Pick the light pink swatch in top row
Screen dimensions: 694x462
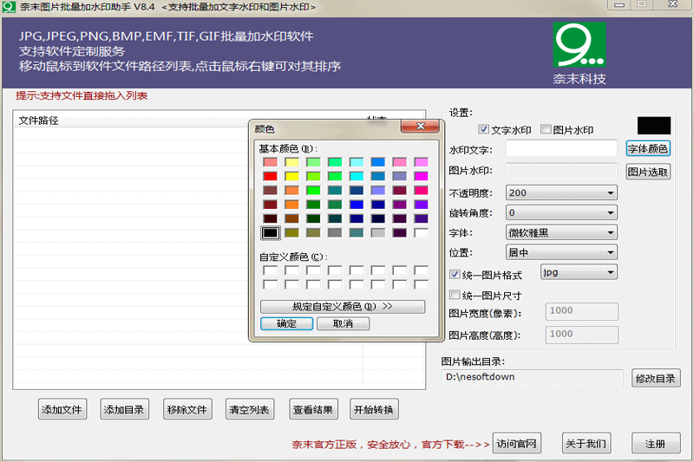[x=399, y=162]
